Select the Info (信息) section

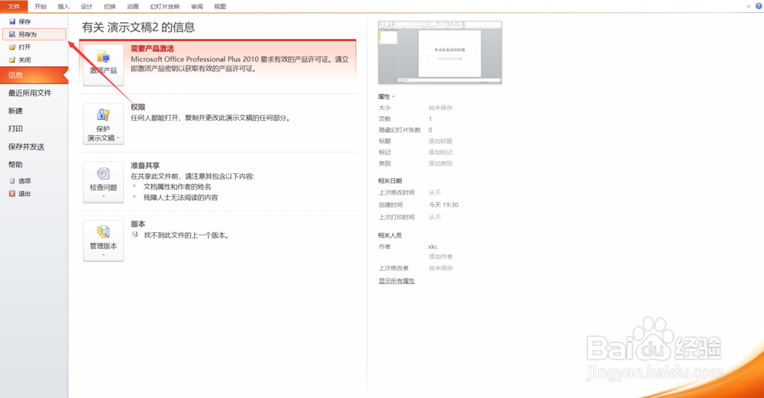(x=34, y=75)
